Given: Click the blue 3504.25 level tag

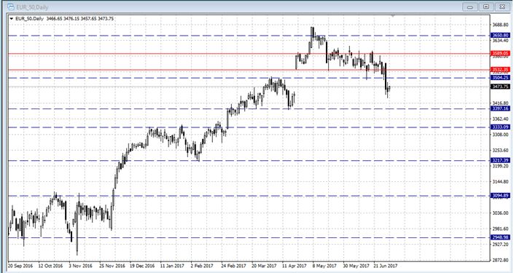Looking at the screenshot, I should point(500,78).
